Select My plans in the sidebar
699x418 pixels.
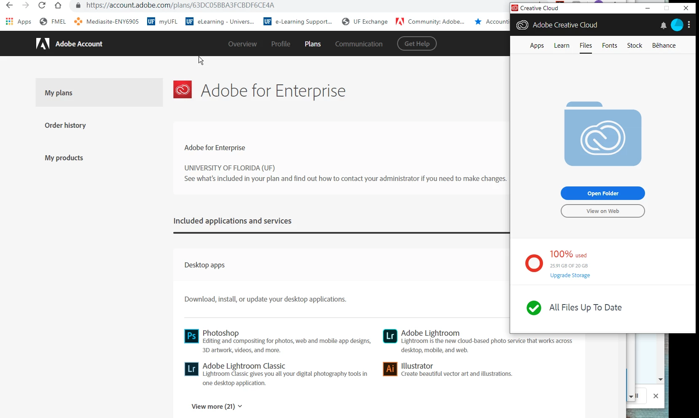(99, 92)
